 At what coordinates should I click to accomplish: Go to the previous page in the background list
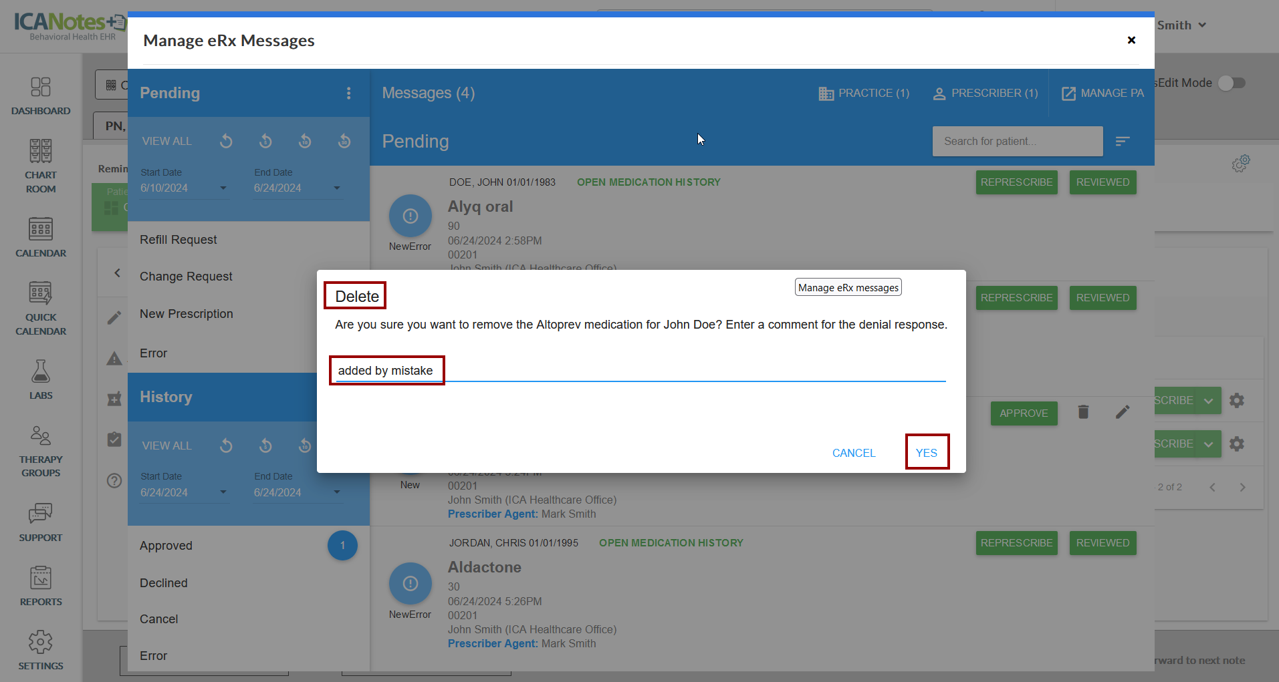point(1213,487)
